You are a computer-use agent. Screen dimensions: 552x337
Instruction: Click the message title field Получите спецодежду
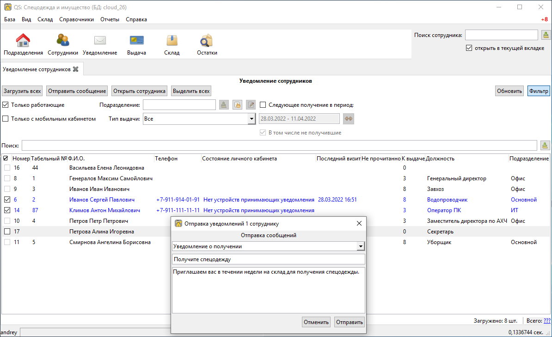tap(268, 259)
